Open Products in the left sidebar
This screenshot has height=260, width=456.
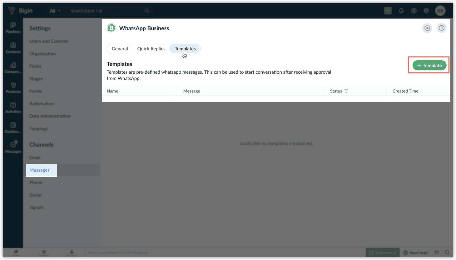point(13,88)
